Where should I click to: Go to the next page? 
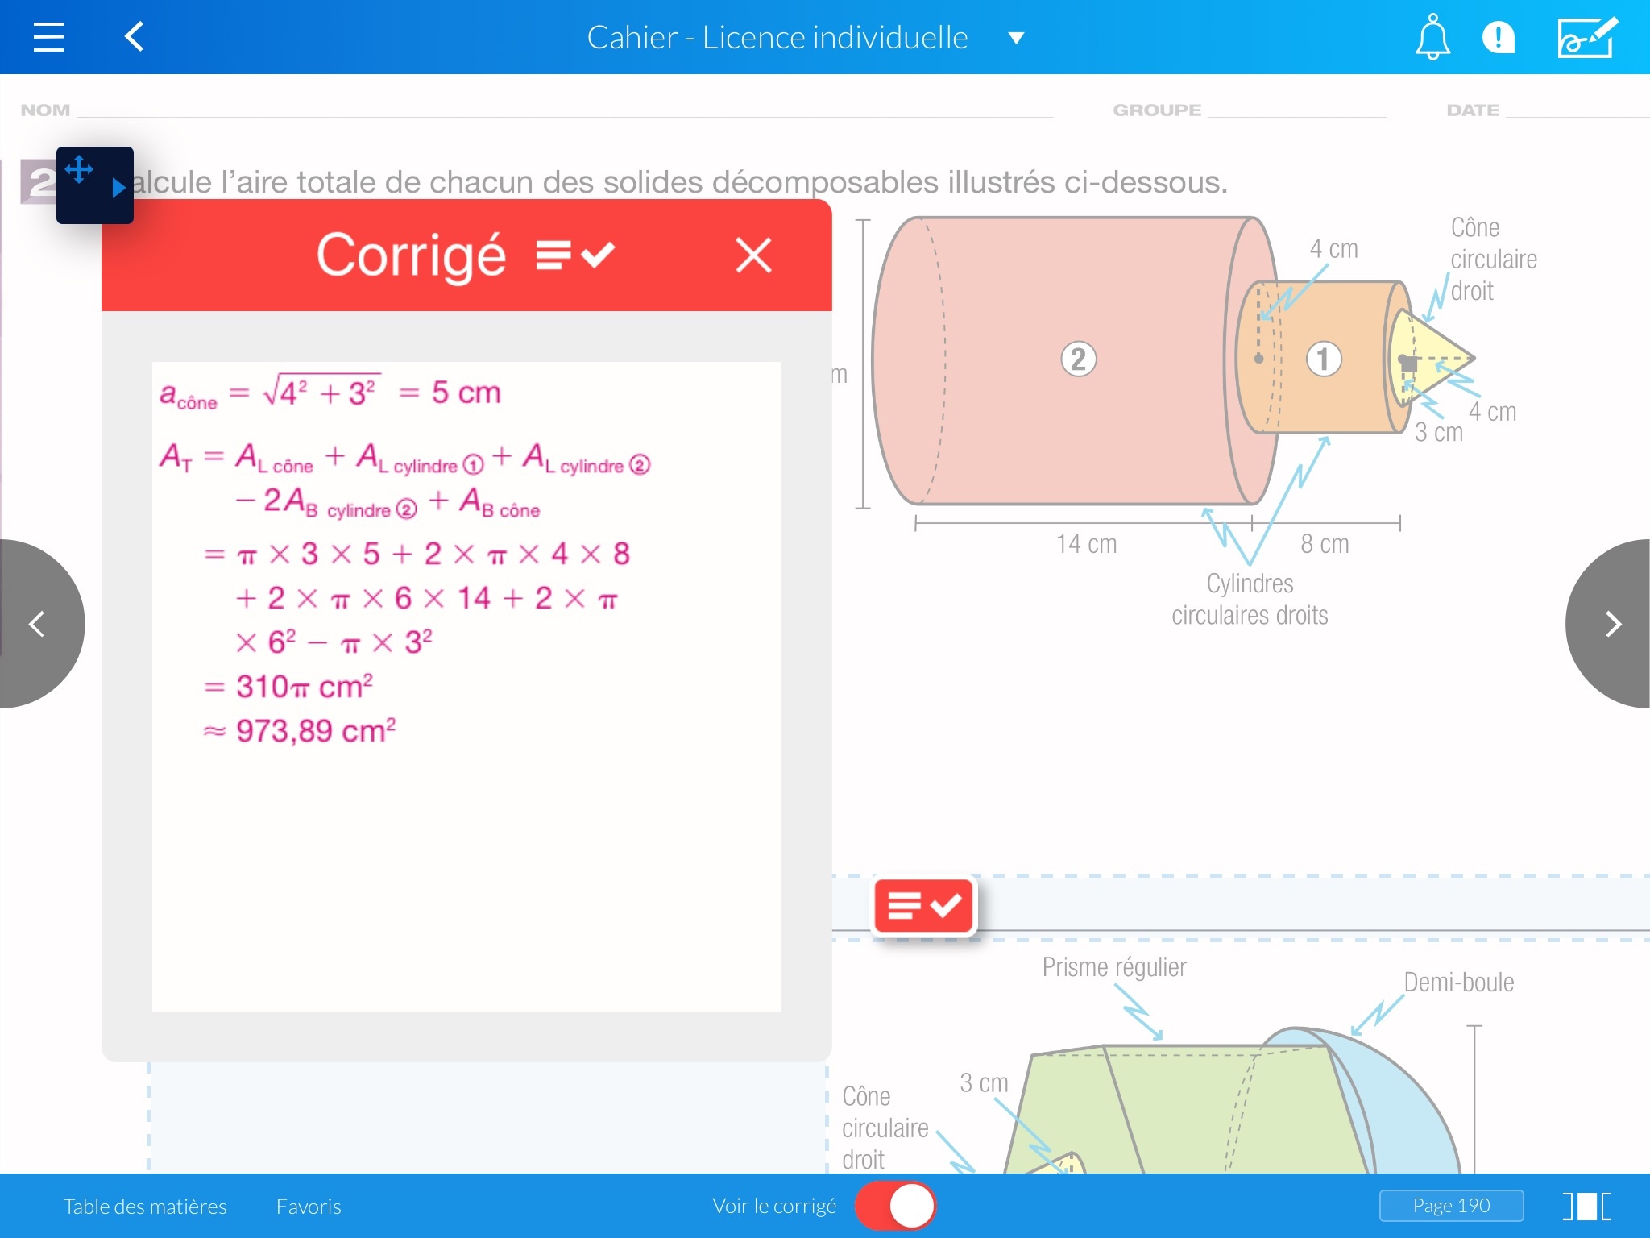coord(1611,623)
